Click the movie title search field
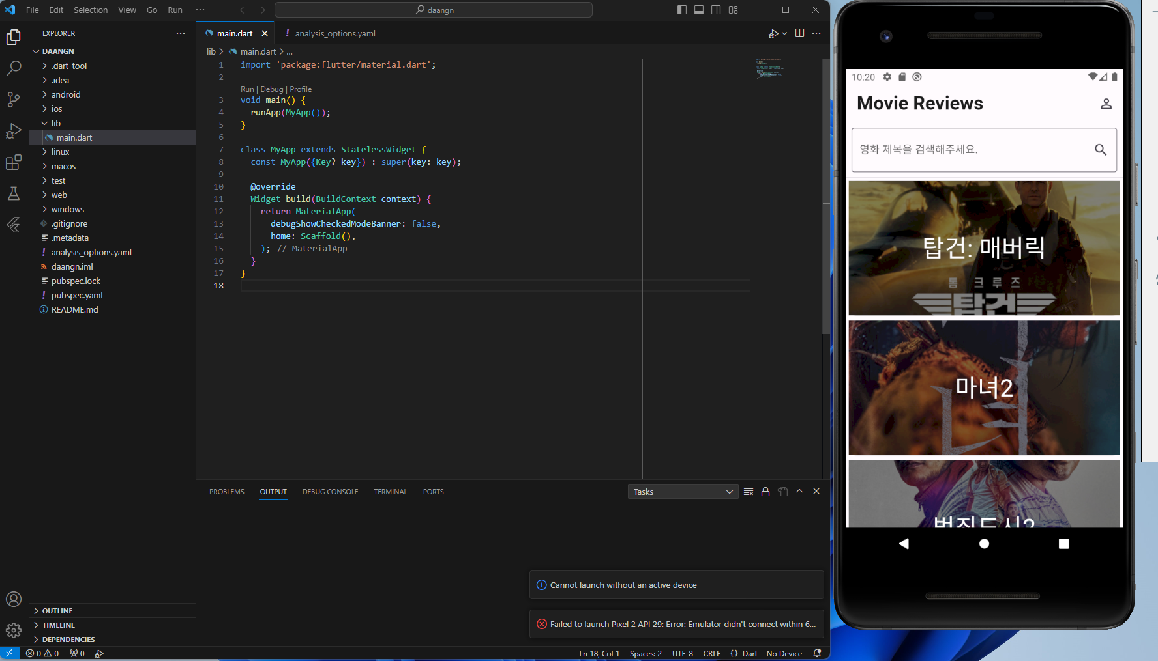The height and width of the screenshot is (661, 1158). (984, 150)
